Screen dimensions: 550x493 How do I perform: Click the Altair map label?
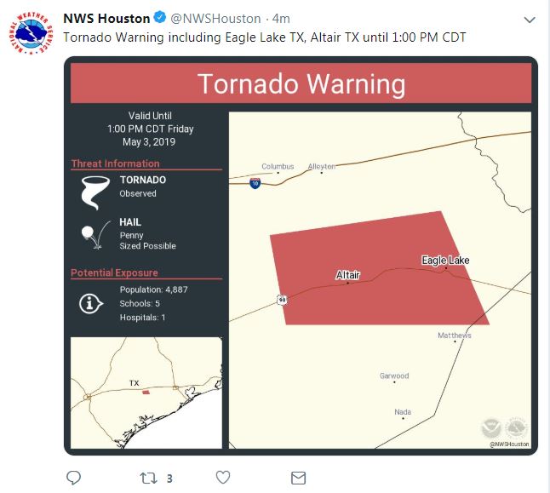point(347,275)
